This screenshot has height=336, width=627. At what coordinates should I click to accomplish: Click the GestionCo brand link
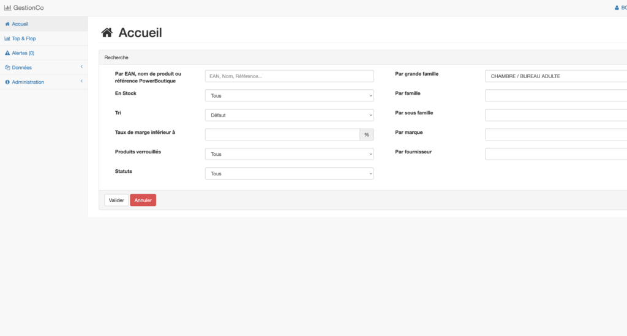(24, 7)
